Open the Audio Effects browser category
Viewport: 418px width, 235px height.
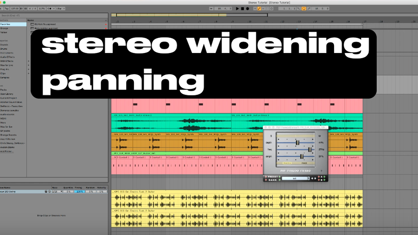(7, 57)
